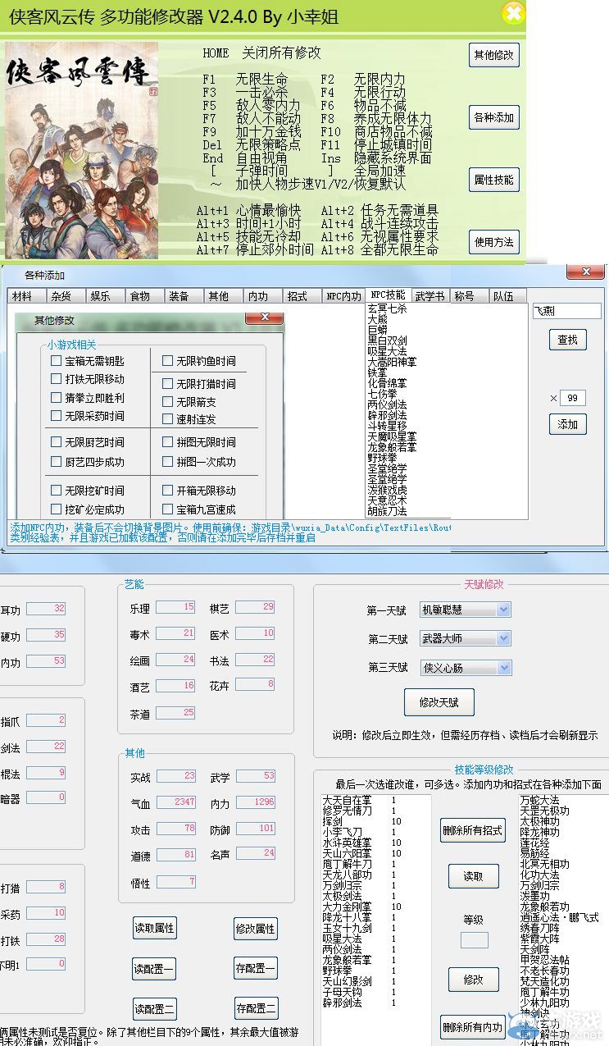Image resolution: width=609 pixels, height=1046 pixels.
Task: Click the 读配置一 button
Action: click(x=154, y=969)
